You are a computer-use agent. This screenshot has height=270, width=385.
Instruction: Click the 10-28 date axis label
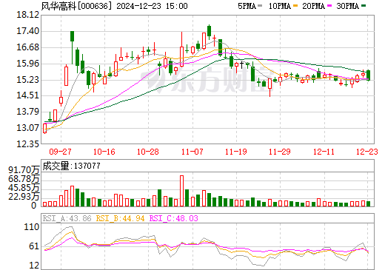point(148,152)
